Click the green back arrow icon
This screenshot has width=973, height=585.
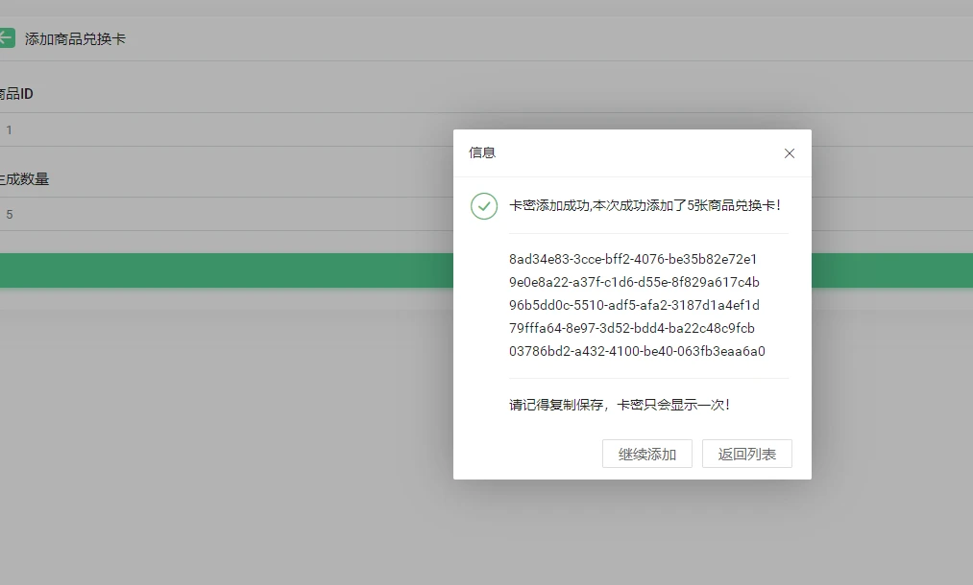tap(6, 38)
